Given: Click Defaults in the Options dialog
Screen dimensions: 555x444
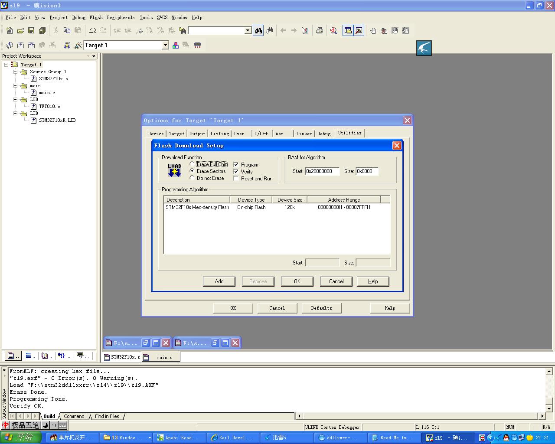Looking at the screenshot, I should (x=321, y=308).
